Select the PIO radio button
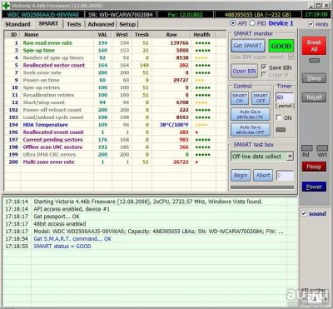 (x=252, y=23)
